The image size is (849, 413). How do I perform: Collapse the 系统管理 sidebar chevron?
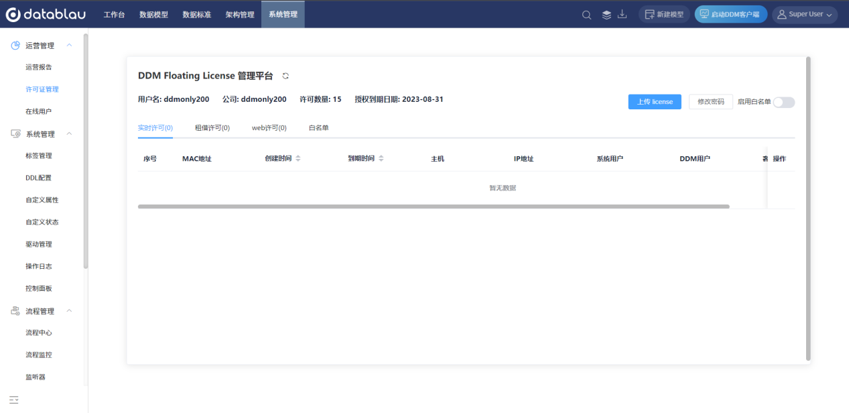coord(69,133)
